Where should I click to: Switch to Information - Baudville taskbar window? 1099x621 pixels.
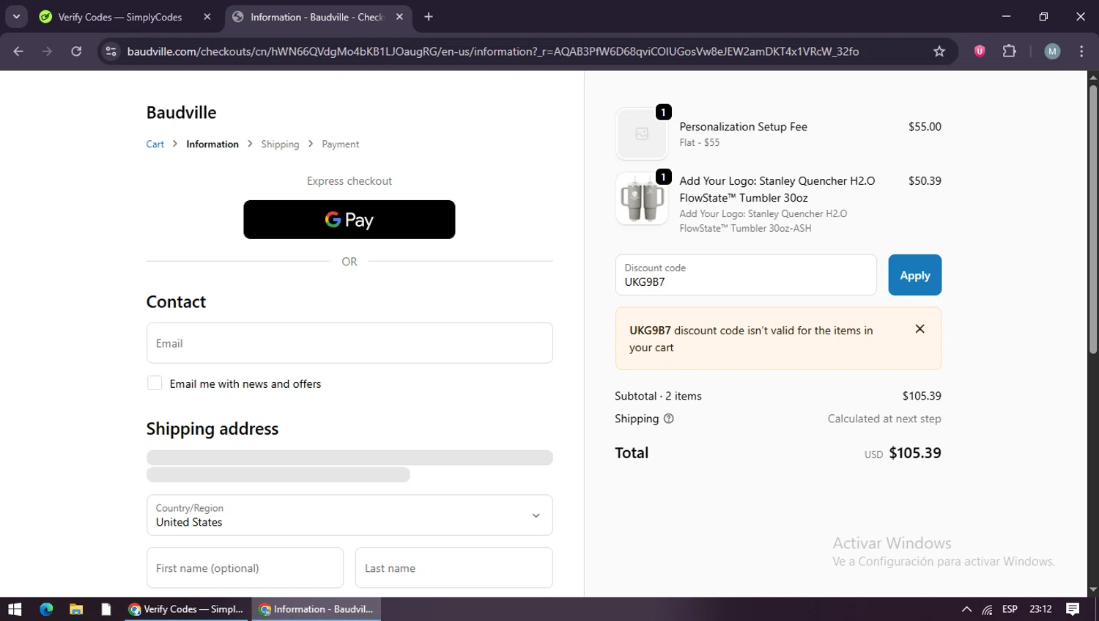tap(317, 609)
